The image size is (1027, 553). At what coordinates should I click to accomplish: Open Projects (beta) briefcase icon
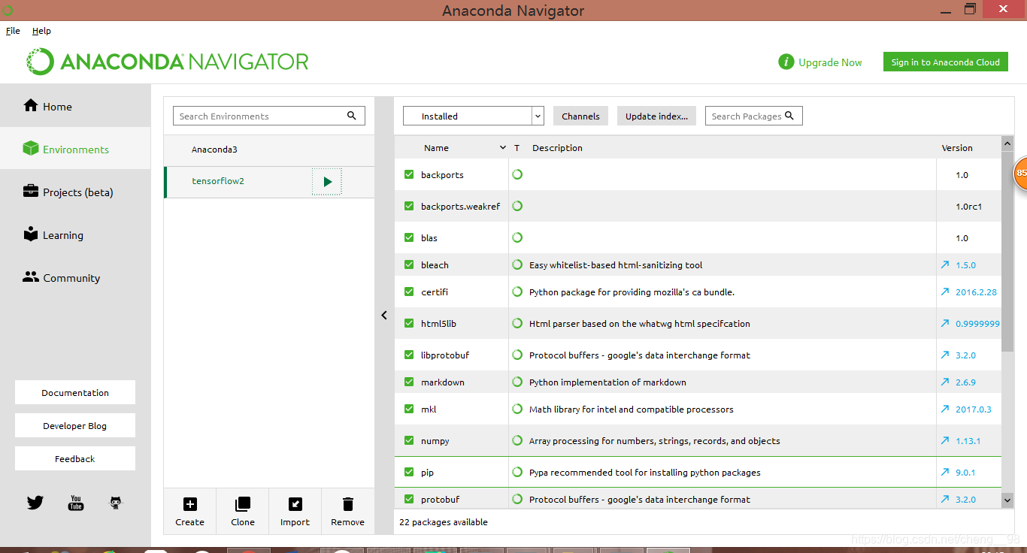(x=30, y=192)
